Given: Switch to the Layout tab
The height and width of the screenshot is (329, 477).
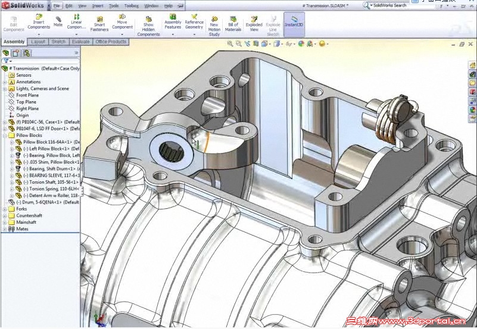Looking at the screenshot, I should point(38,42).
